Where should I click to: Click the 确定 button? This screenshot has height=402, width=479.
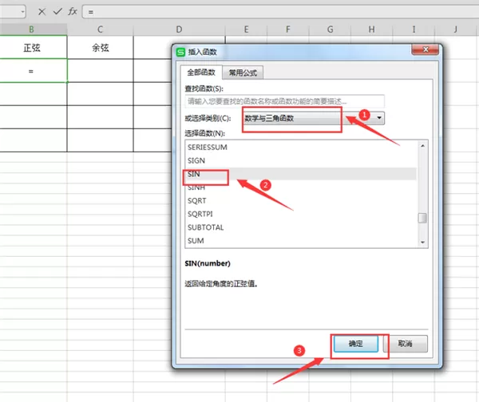tap(356, 344)
